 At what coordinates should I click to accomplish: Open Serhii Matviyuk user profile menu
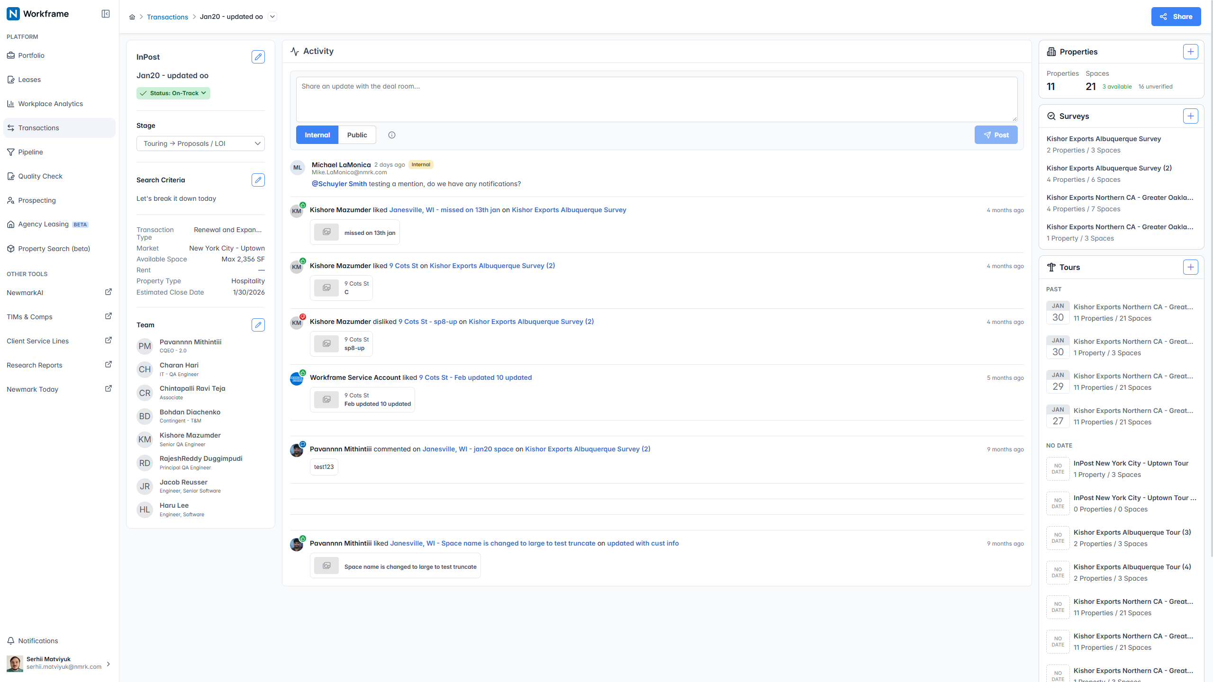59,663
